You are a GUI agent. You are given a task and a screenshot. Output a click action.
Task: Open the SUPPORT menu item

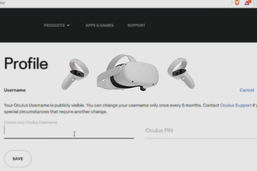pyautogui.click(x=136, y=25)
